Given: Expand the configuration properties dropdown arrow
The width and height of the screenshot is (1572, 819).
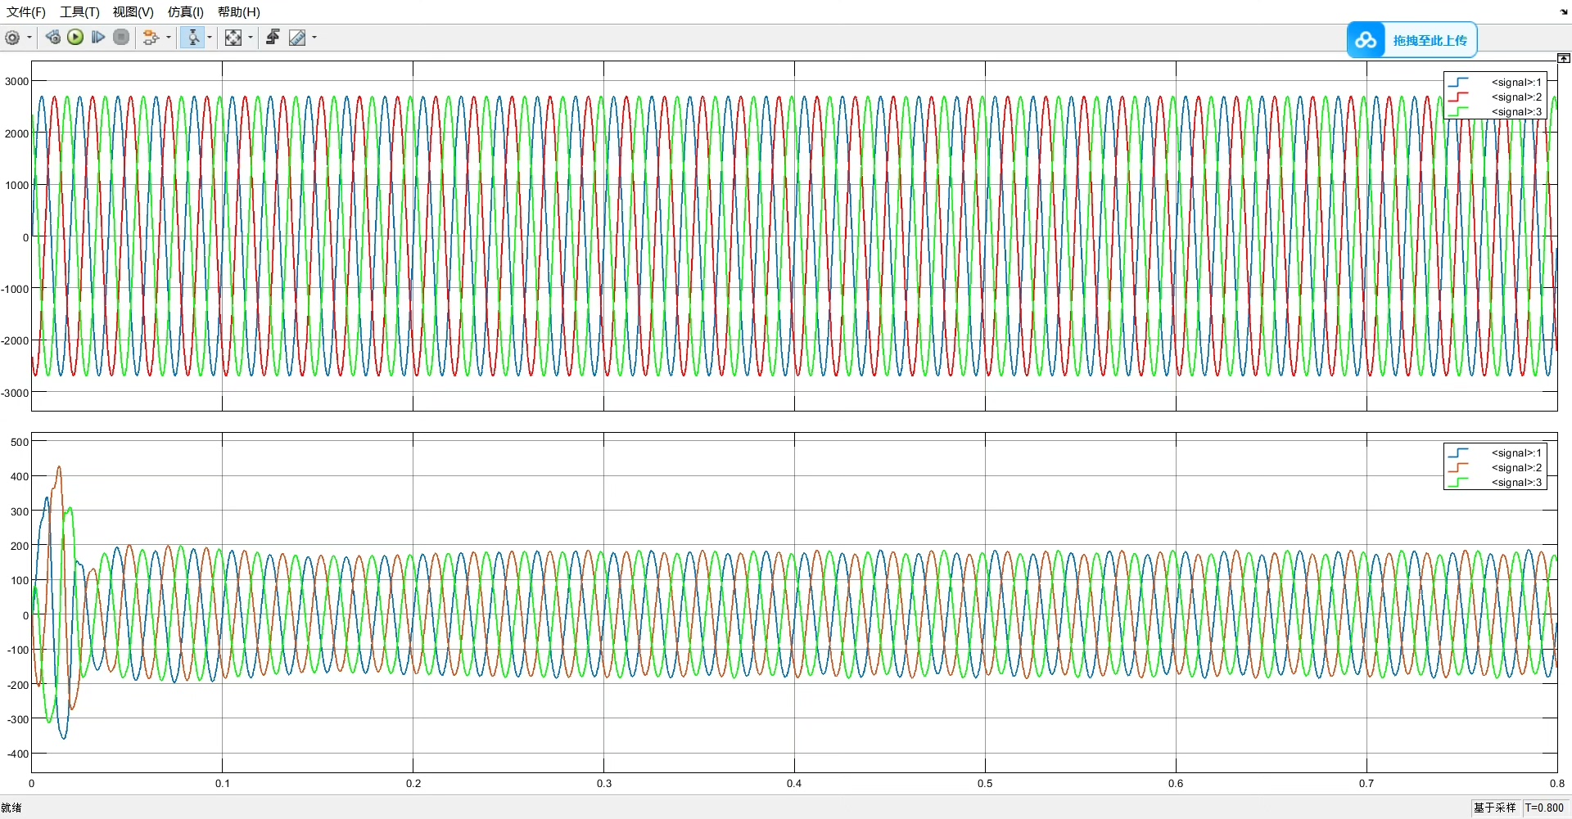Looking at the screenshot, I should 29,38.
